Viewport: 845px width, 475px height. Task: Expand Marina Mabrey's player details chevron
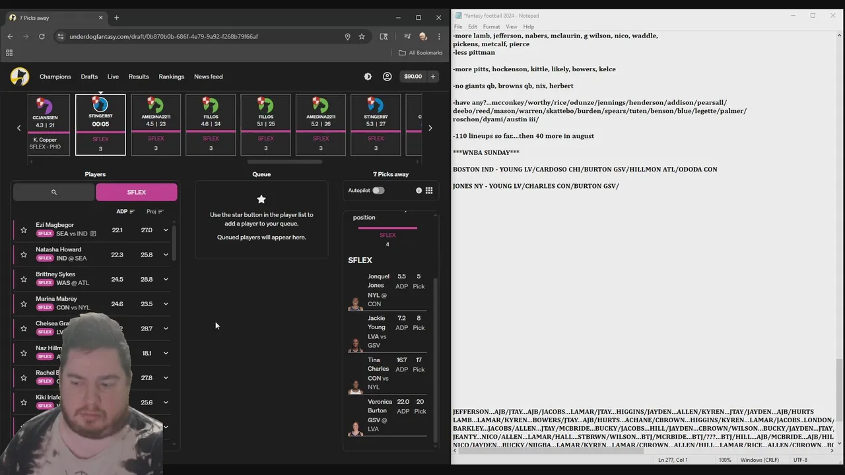click(x=166, y=304)
